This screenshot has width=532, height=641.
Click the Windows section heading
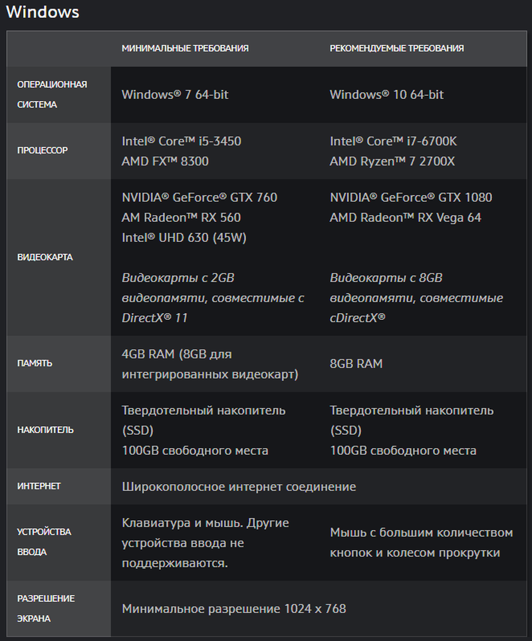(43, 12)
